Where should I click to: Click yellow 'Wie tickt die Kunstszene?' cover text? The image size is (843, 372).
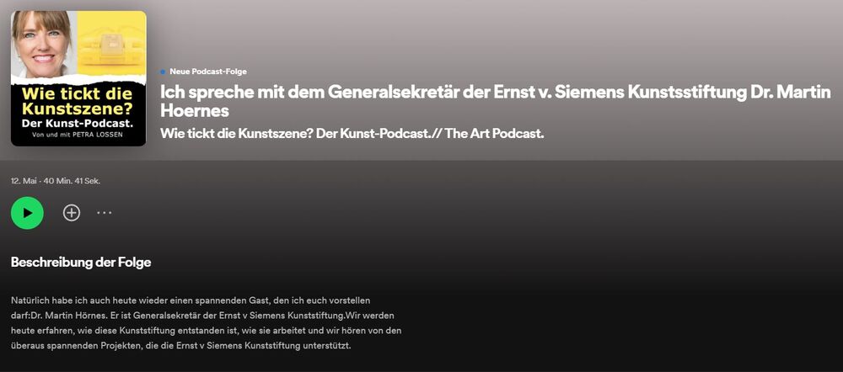[78, 102]
